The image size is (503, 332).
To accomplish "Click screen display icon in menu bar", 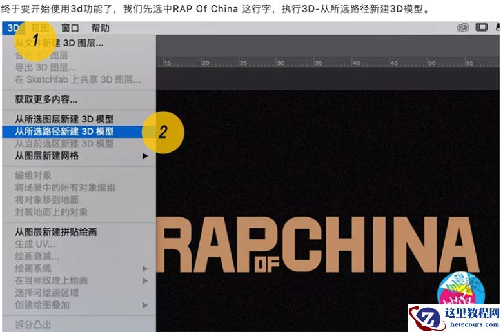I will tap(481, 28).
